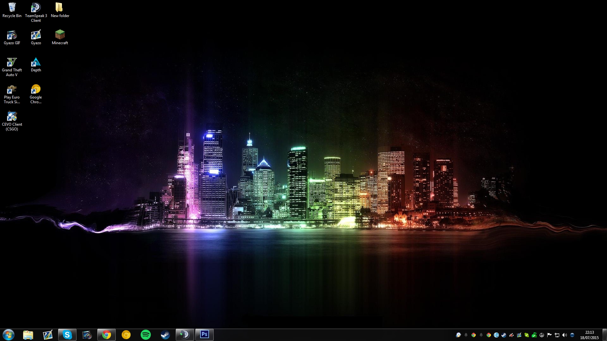The height and width of the screenshot is (341, 607).
Task: Select the Minecraft desktop icon
Action: (x=60, y=37)
